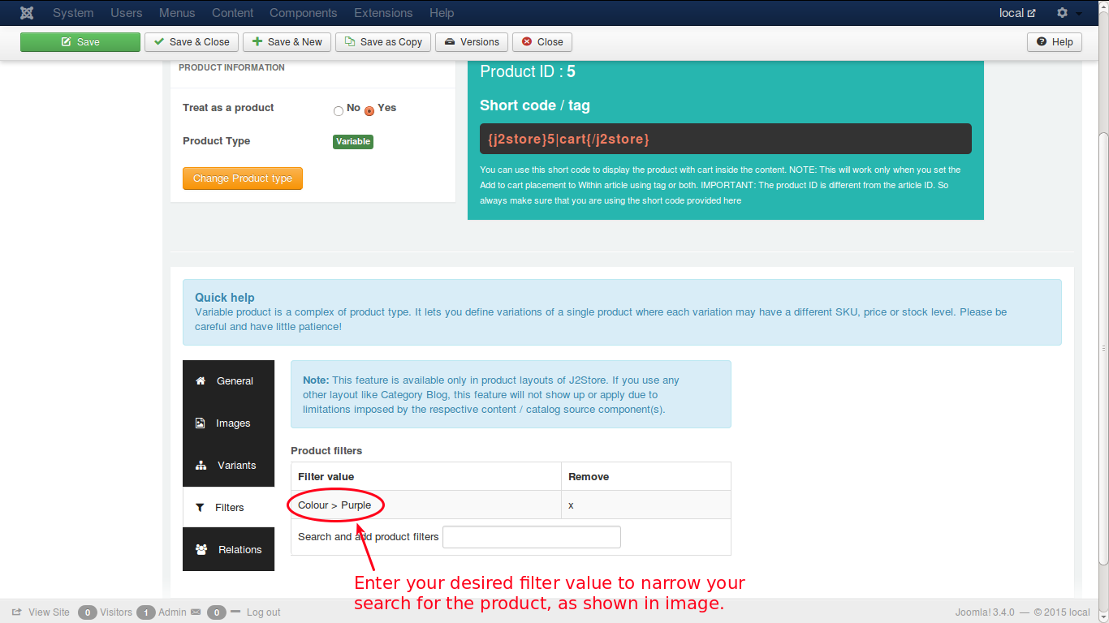
Task: Select Yes for Treat as a product
Action: [369, 111]
